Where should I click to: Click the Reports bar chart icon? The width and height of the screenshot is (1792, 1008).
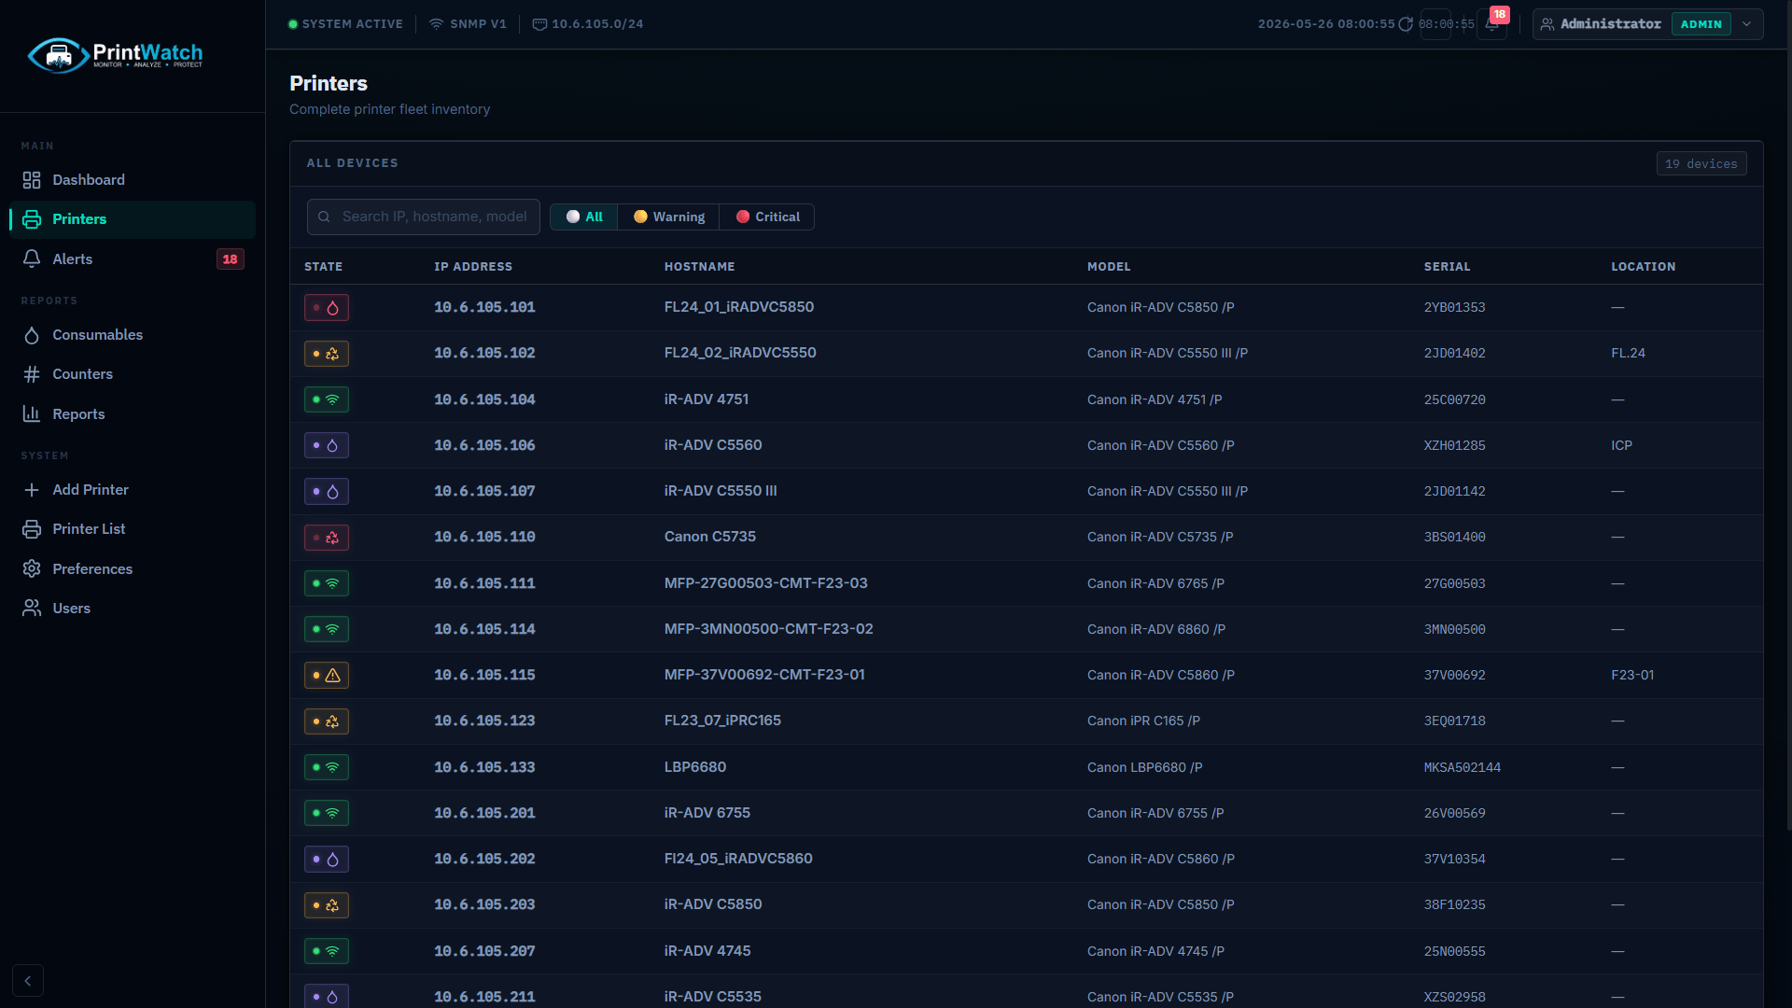(32, 413)
